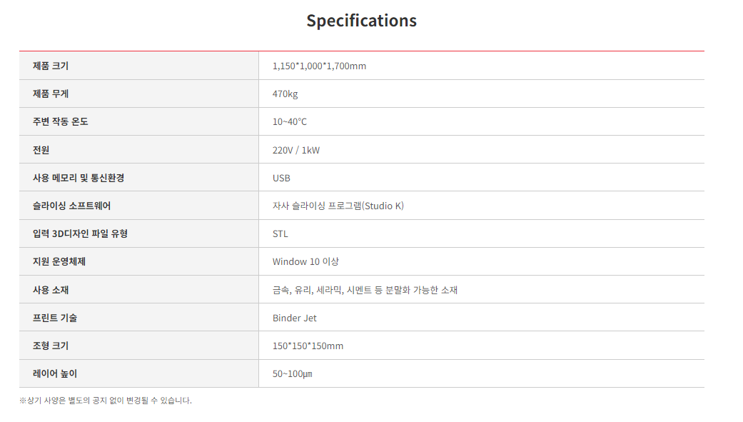The image size is (743, 422).
Task: Click the 슬라이싱 소프트웨어 row label
Action: click(x=71, y=206)
